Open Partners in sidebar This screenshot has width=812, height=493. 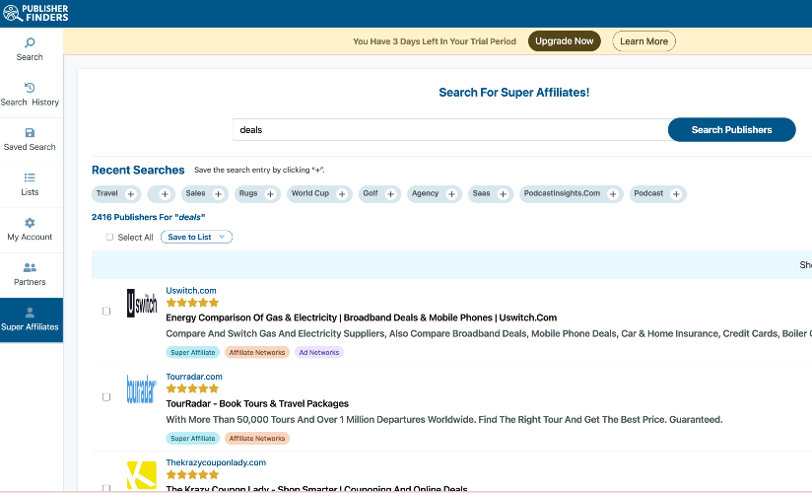[x=30, y=275]
